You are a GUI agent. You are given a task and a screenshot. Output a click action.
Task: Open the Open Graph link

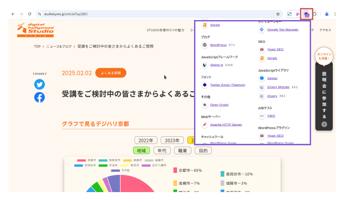tap(219, 105)
